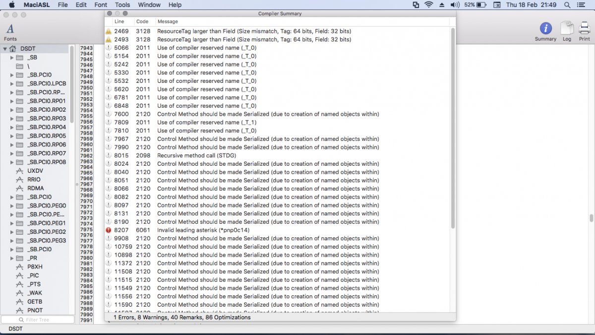Click the eject icon in menu bar
The width and height of the screenshot is (595, 335).
442,4
